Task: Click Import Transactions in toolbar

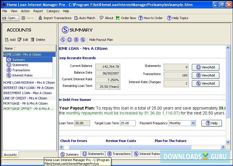Action: click(x=55, y=18)
